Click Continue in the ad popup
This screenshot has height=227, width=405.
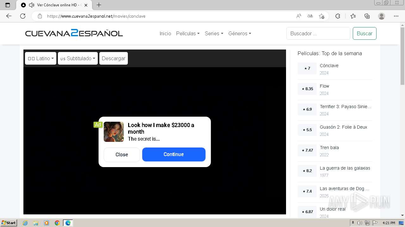click(174, 154)
